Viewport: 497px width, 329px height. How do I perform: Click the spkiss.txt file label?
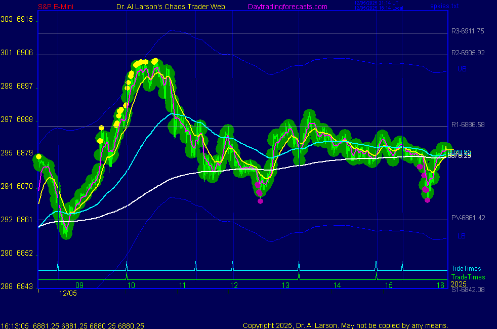[x=445, y=6]
